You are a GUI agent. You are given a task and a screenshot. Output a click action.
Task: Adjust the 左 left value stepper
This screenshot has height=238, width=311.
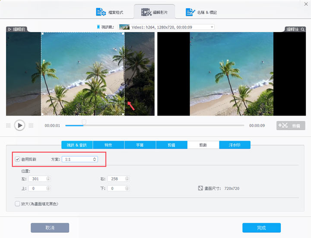click(48, 179)
